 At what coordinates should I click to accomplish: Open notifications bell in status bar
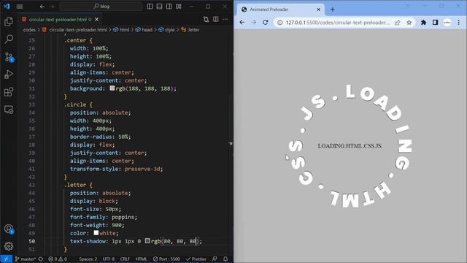[x=225, y=259]
